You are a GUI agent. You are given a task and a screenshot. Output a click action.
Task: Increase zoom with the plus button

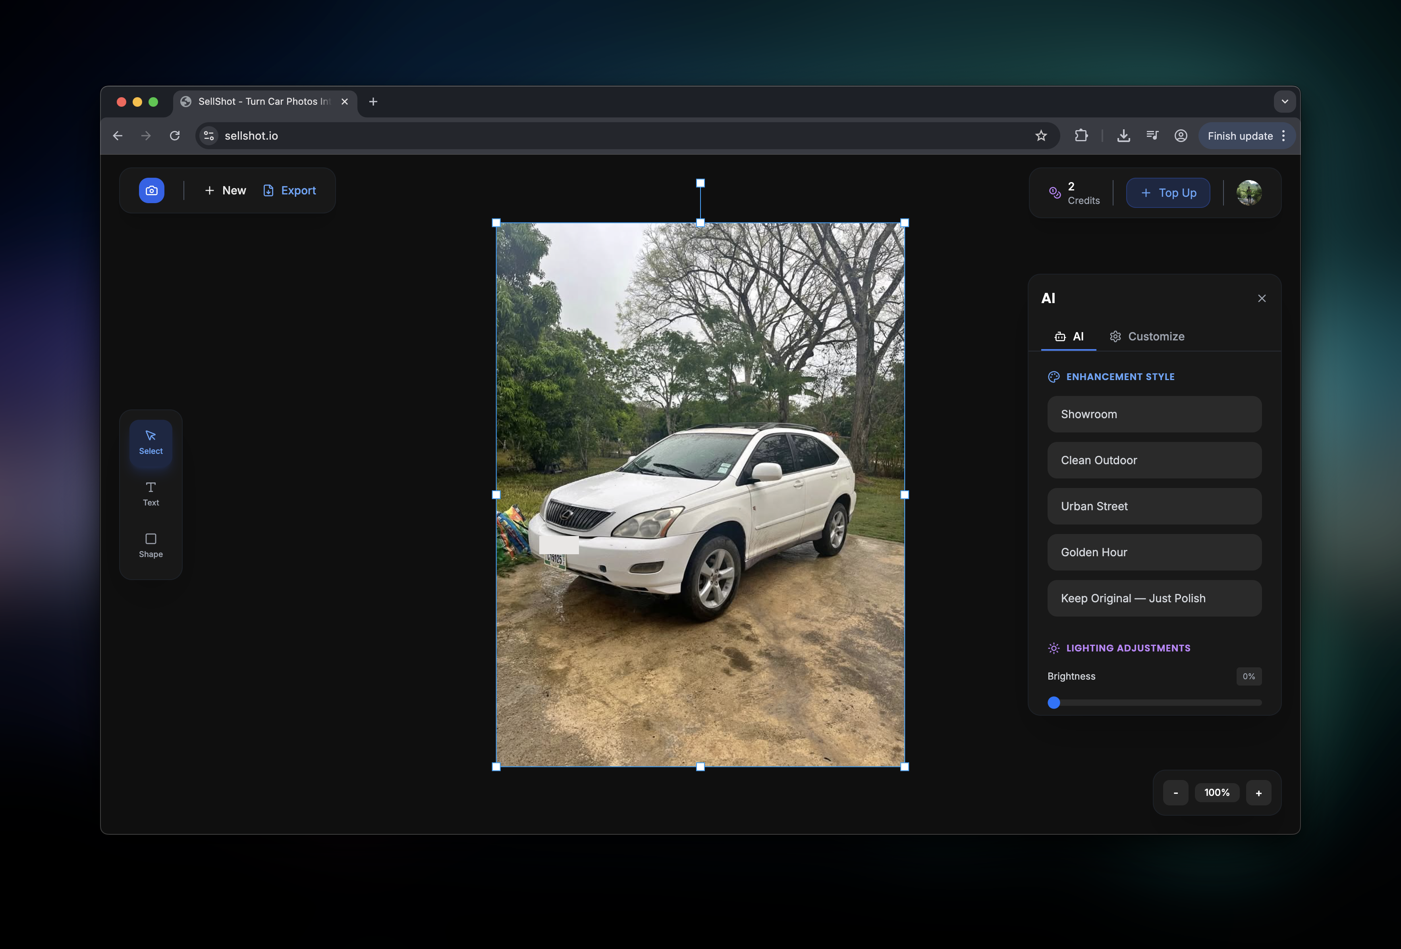click(x=1258, y=793)
